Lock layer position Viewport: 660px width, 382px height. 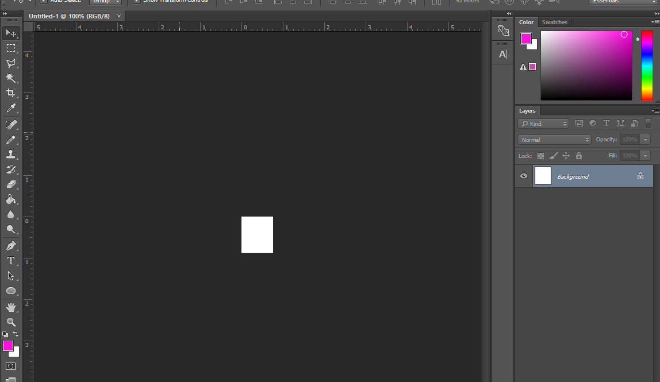[x=566, y=156]
